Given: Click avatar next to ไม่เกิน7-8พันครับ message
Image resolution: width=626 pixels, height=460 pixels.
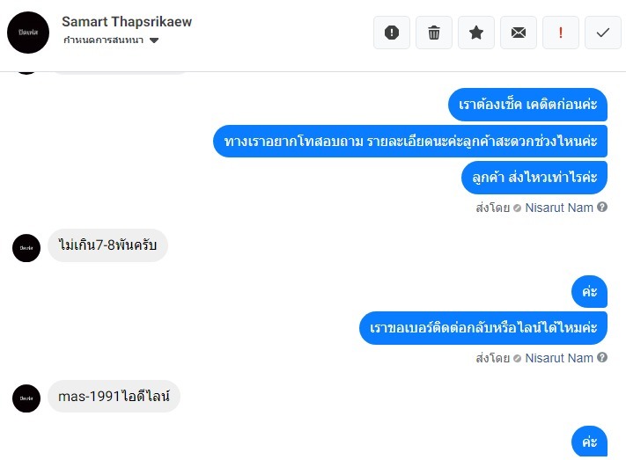Looking at the screenshot, I should [26, 248].
